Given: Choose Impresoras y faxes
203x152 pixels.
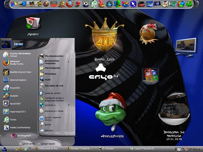Looking at the screenshot, I should coord(53,111).
